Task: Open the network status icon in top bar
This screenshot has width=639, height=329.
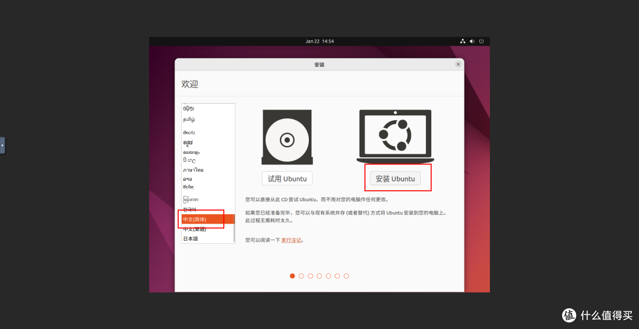Action: coord(463,41)
